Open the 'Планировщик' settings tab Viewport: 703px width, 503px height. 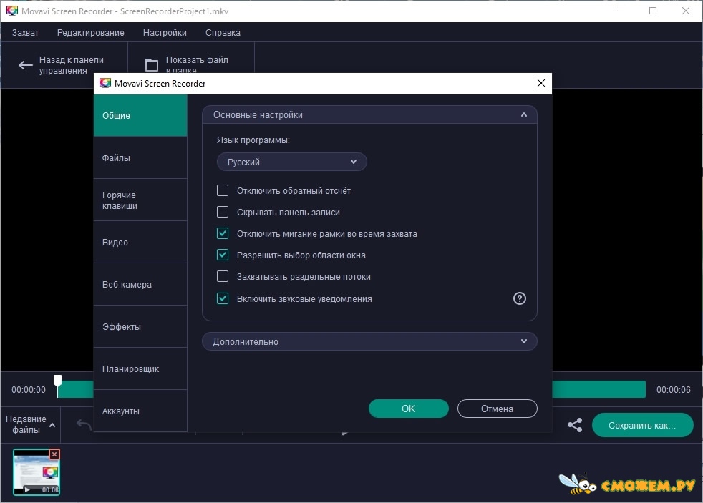coord(140,368)
